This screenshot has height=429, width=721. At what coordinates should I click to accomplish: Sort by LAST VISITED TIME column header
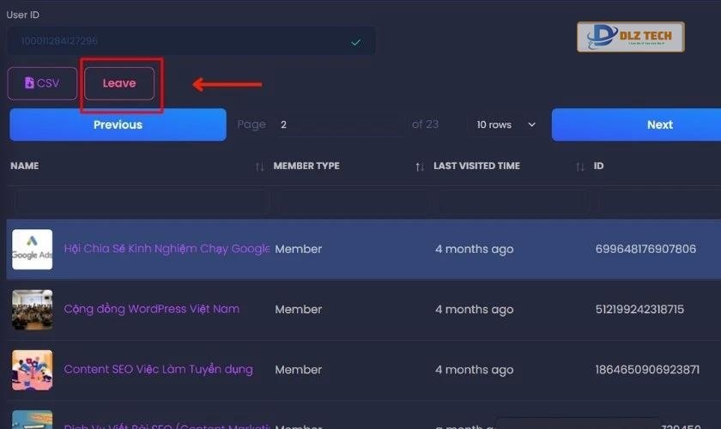click(477, 166)
